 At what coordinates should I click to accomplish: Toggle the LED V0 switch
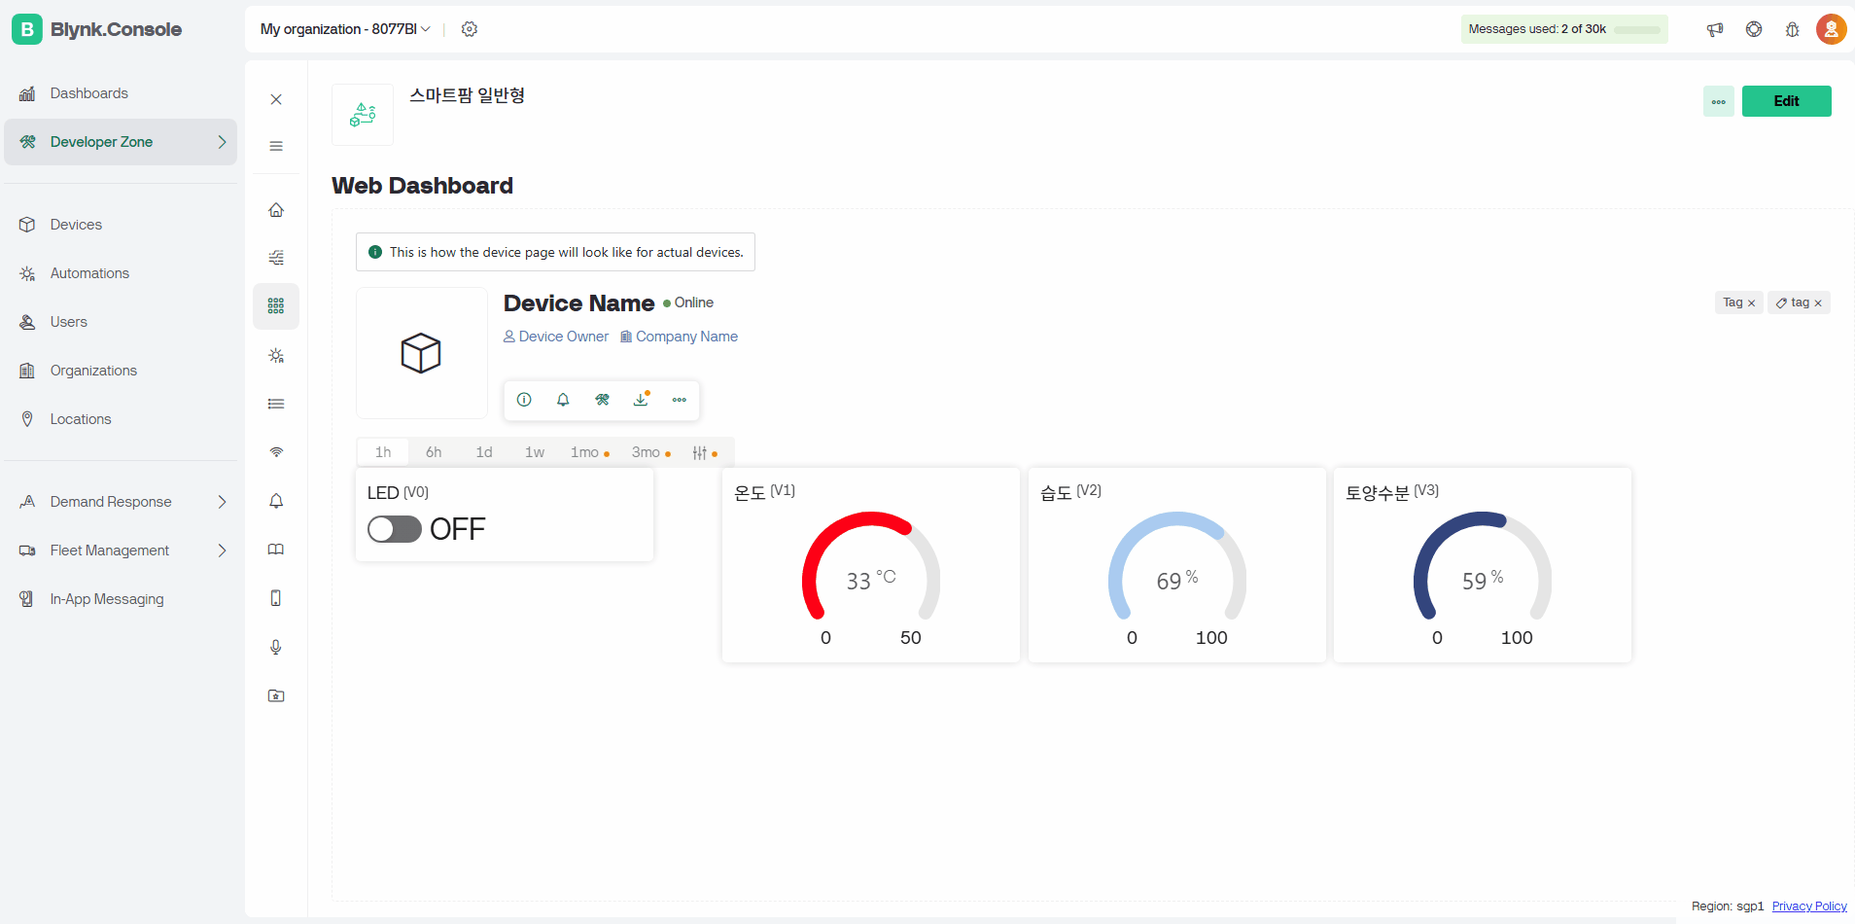394,529
